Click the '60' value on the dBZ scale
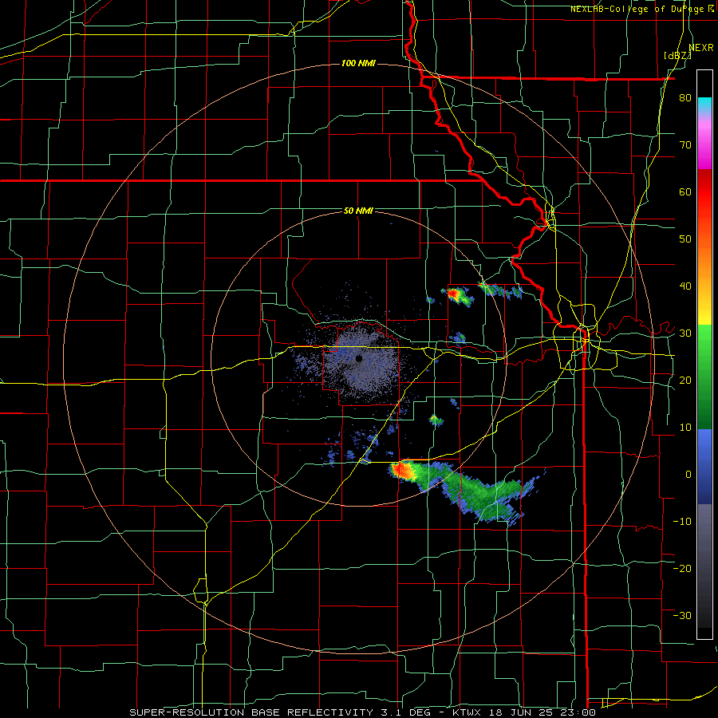718x718 pixels. click(685, 191)
